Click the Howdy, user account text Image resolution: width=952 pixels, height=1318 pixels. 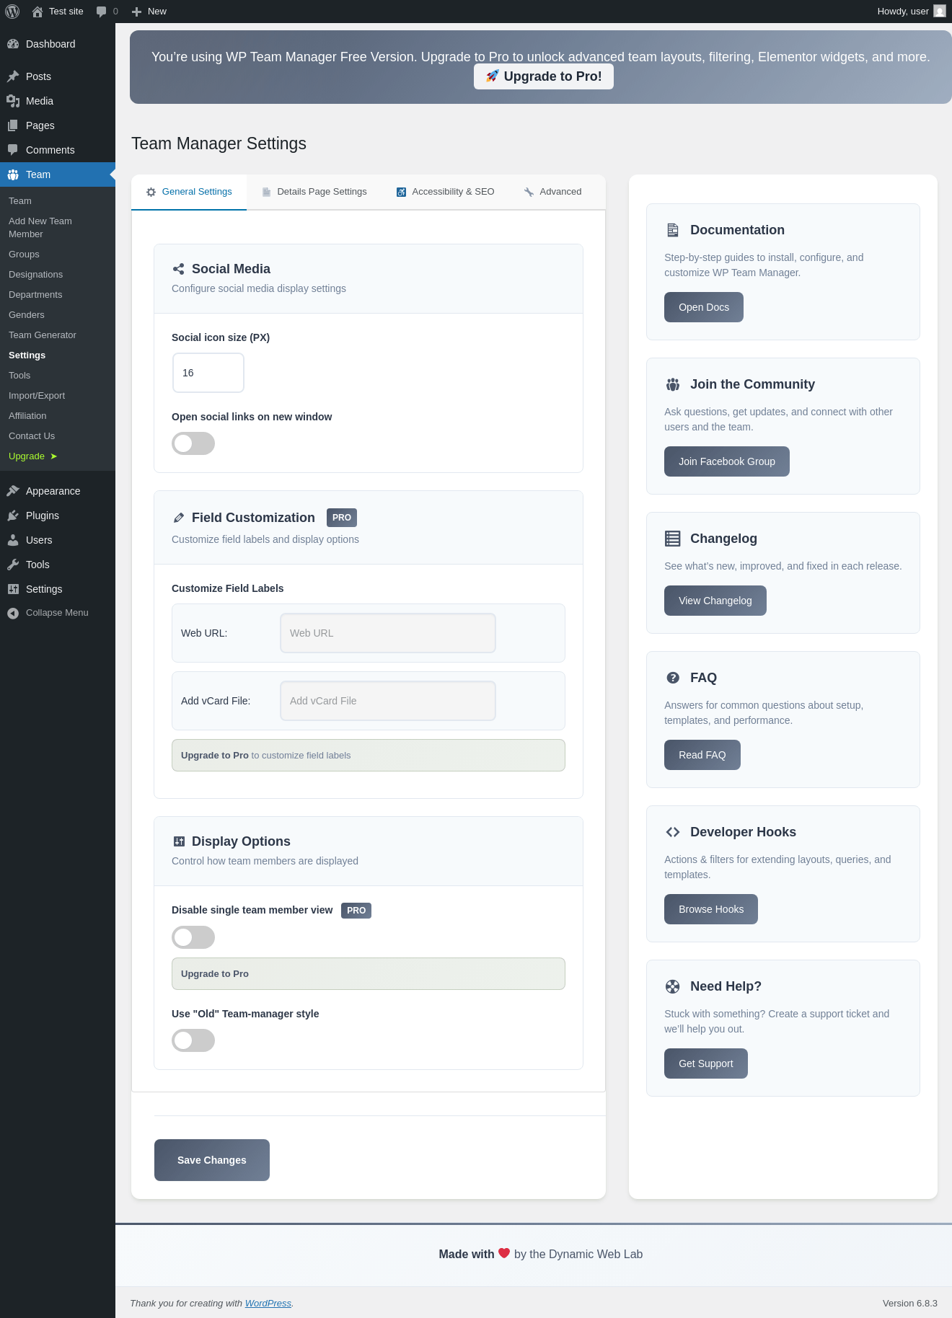point(903,12)
